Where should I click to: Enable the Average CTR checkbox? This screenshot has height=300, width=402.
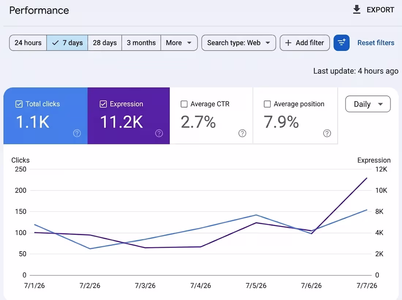point(184,104)
